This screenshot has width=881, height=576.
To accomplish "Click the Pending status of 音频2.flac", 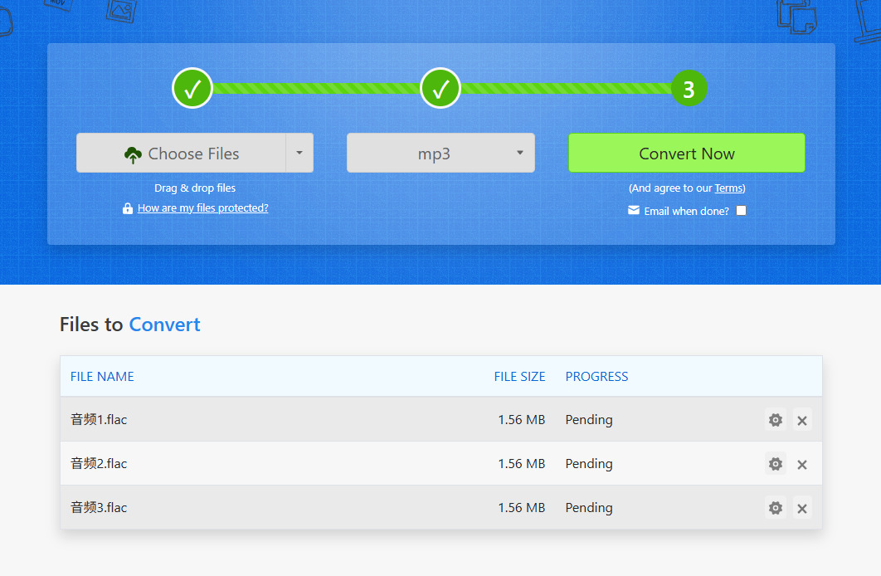I will click(589, 464).
